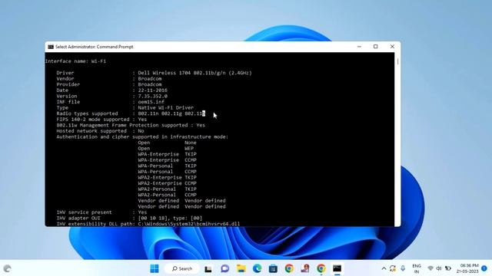Image resolution: width=492 pixels, height=276 pixels.
Task: Click the 'oem15.inf' file name
Action: click(x=151, y=102)
